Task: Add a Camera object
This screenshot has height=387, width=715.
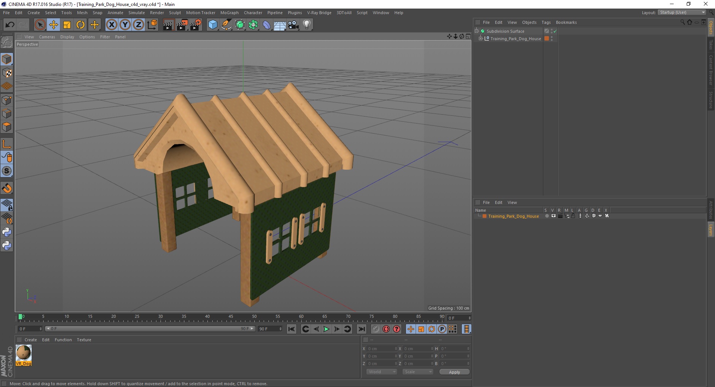Action: pos(293,25)
